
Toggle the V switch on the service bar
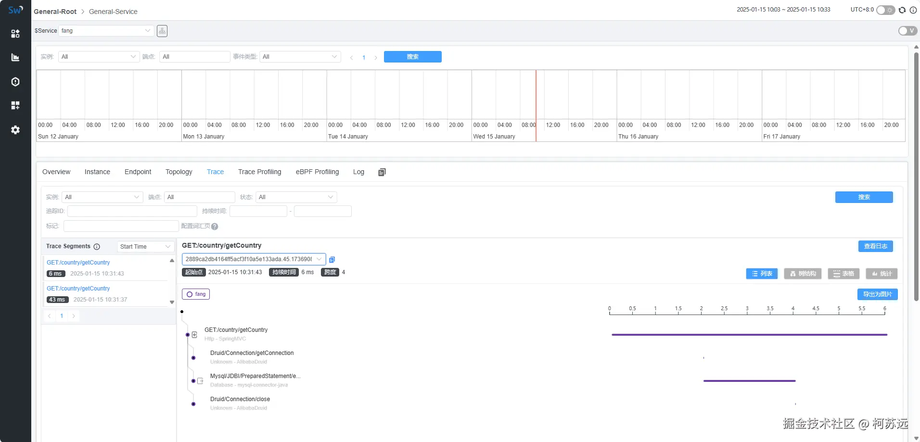click(908, 31)
